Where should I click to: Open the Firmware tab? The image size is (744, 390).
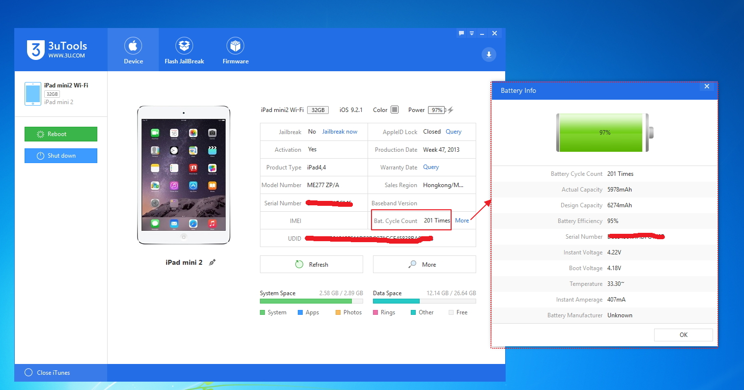point(235,51)
